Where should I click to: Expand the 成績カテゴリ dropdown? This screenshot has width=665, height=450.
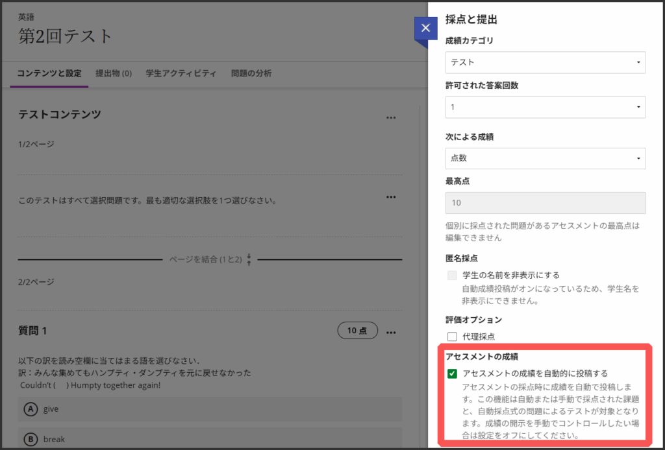545,62
